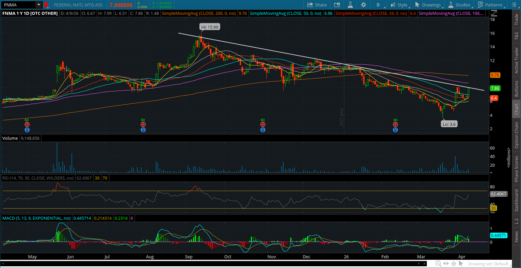
Task: Select the Chart sidebar tab
Action: tap(516, 109)
